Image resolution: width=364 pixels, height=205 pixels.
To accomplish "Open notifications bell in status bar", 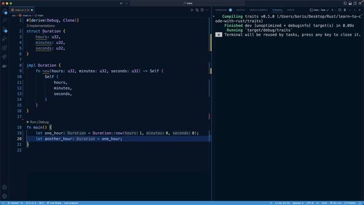I will [x=360, y=203].
